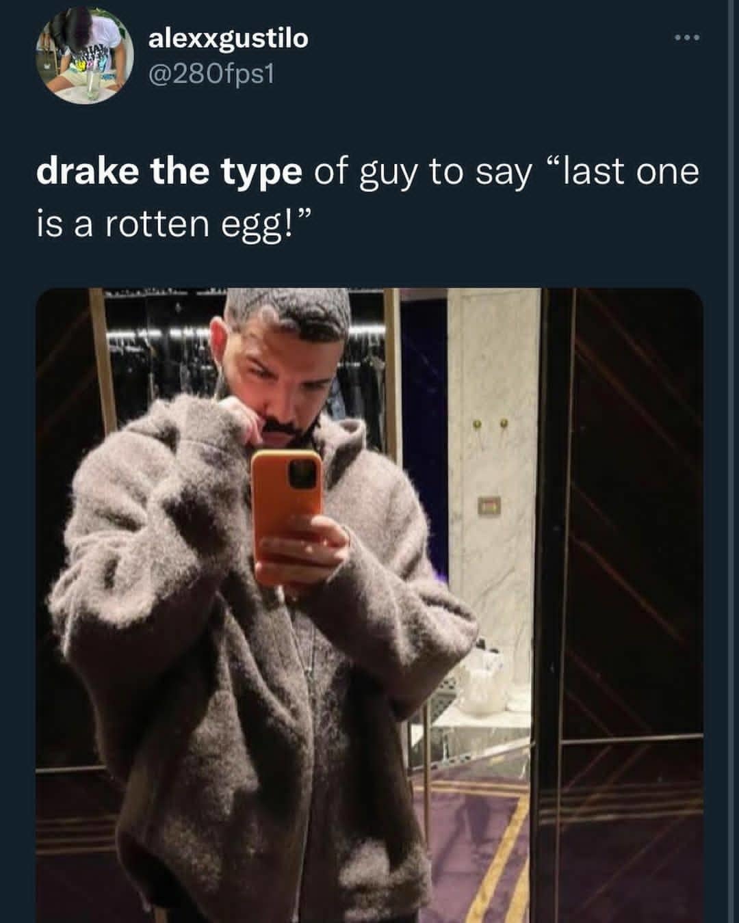Image resolution: width=739 pixels, height=923 pixels.
Task: Click the words "is a rotten egg!"
Action: (171, 223)
